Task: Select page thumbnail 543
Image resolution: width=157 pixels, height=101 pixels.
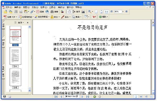Action: (15, 35)
